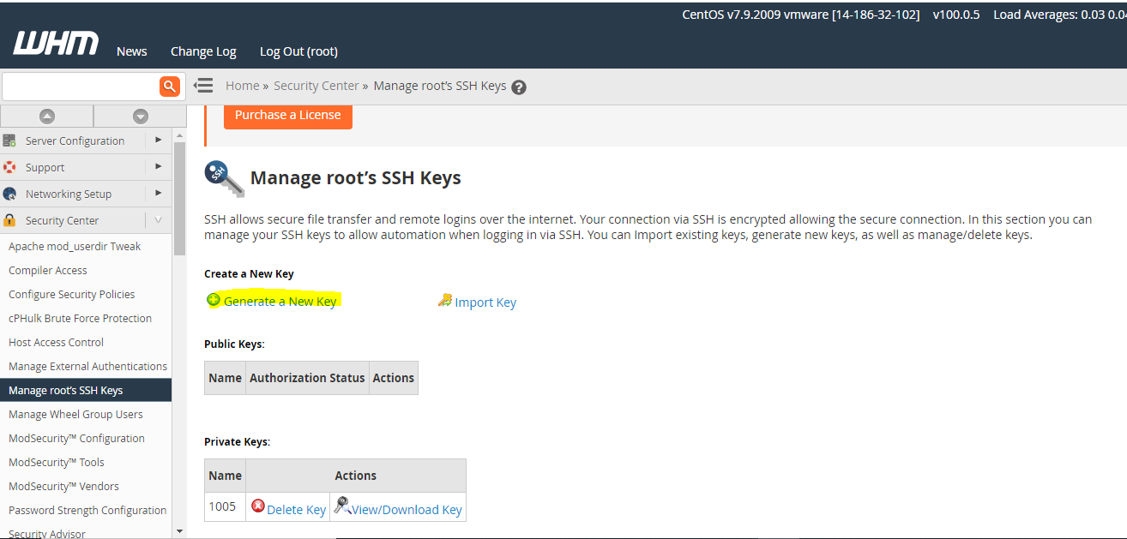Click the Purchase a License button

[x=287, y=115]
